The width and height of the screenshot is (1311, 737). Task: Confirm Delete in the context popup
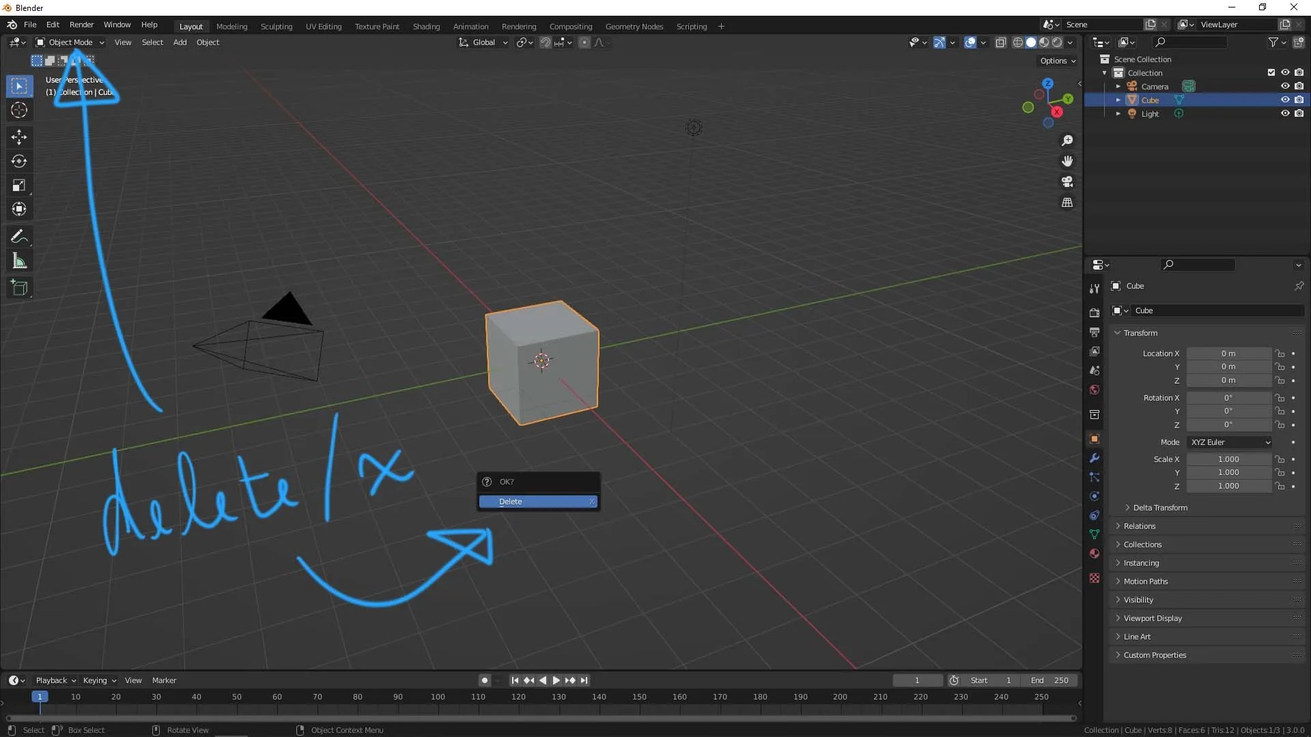point(537,501)
